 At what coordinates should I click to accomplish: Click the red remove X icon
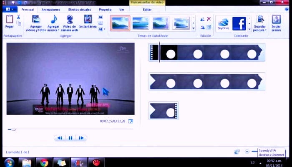coord(209,19)
